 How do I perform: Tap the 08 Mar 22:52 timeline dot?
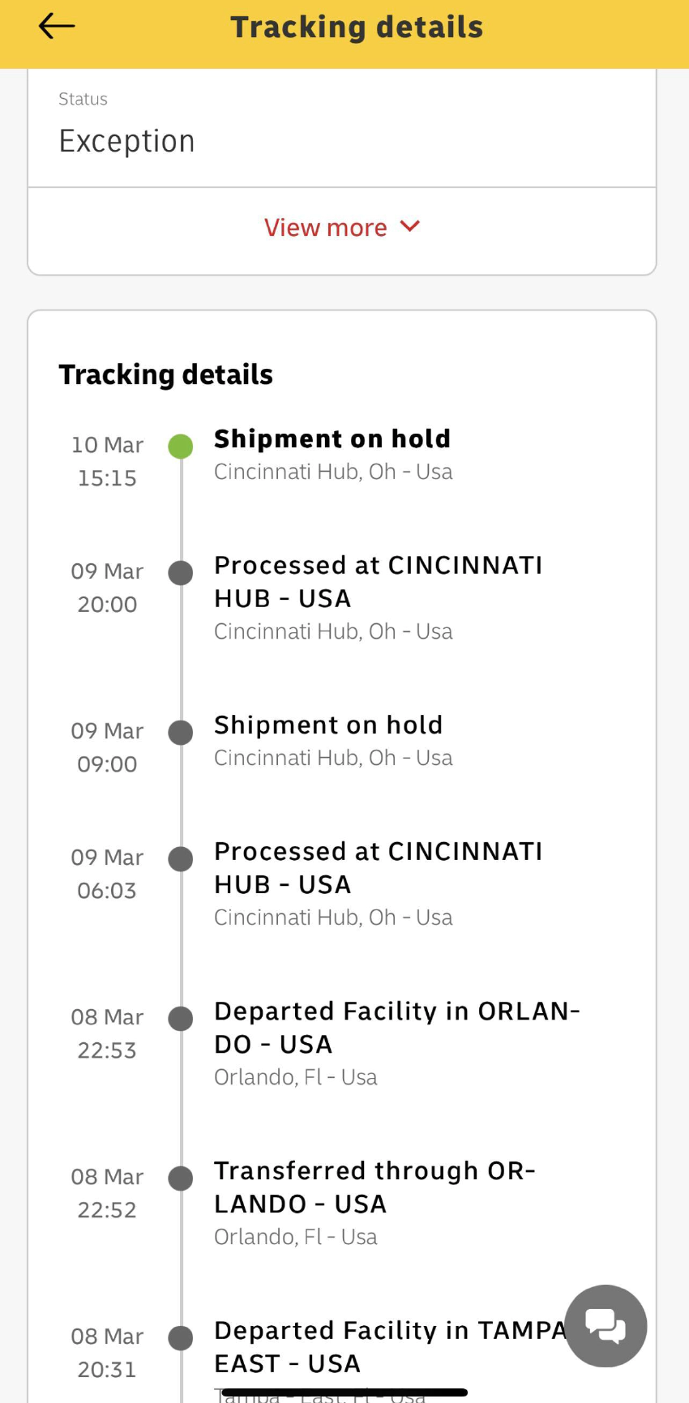click(x=180, y=1178)
